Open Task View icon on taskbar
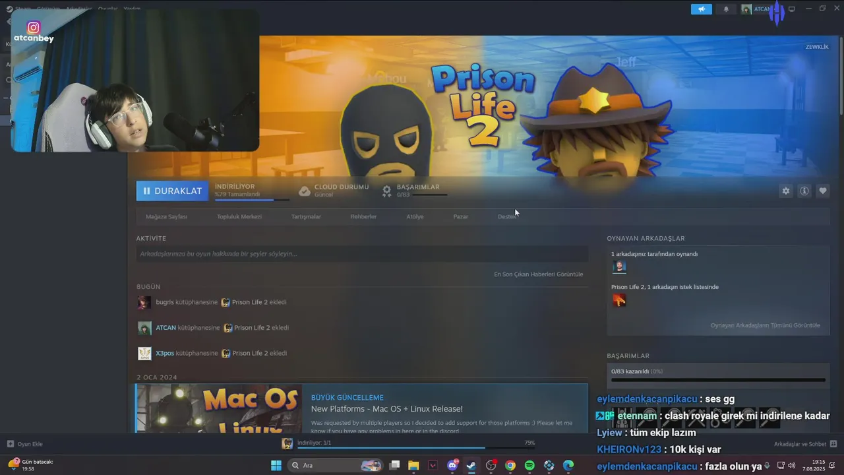Screen dimensions: 844x475 (394, 465)
